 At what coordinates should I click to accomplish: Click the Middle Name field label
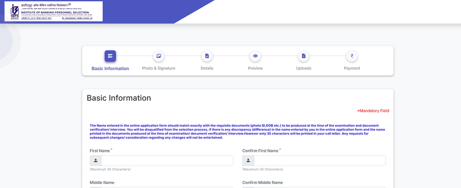[x=102, y=183]
